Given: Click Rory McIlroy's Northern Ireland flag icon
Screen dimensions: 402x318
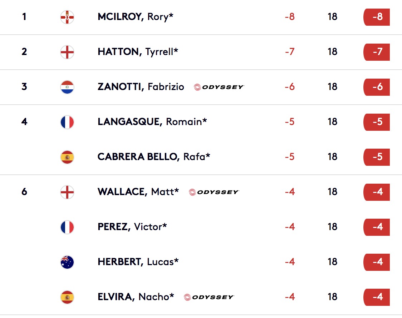Looking at the screenshot, I should point(67,17).
